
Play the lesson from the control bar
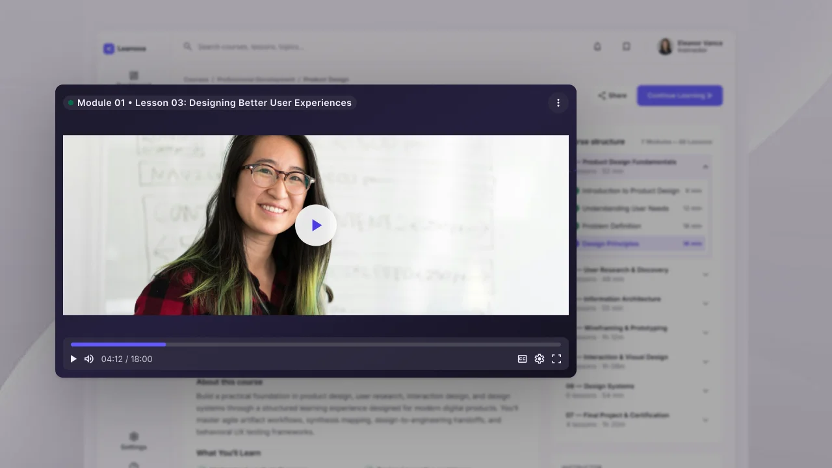(x=73, y=359)
